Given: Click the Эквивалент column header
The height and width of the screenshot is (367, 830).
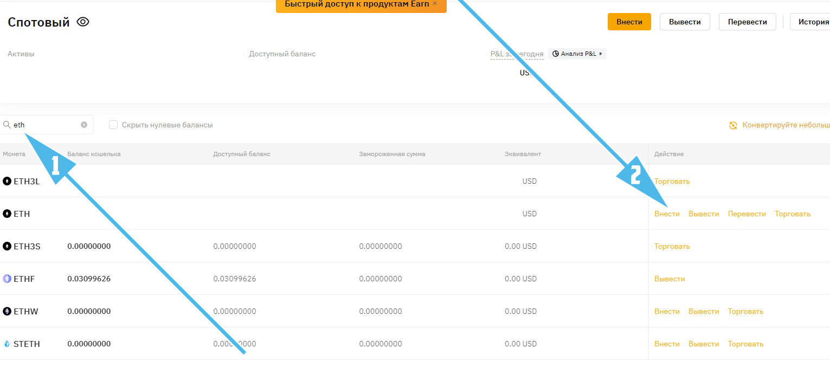Looking at the screenshot, I should point(523,154).
